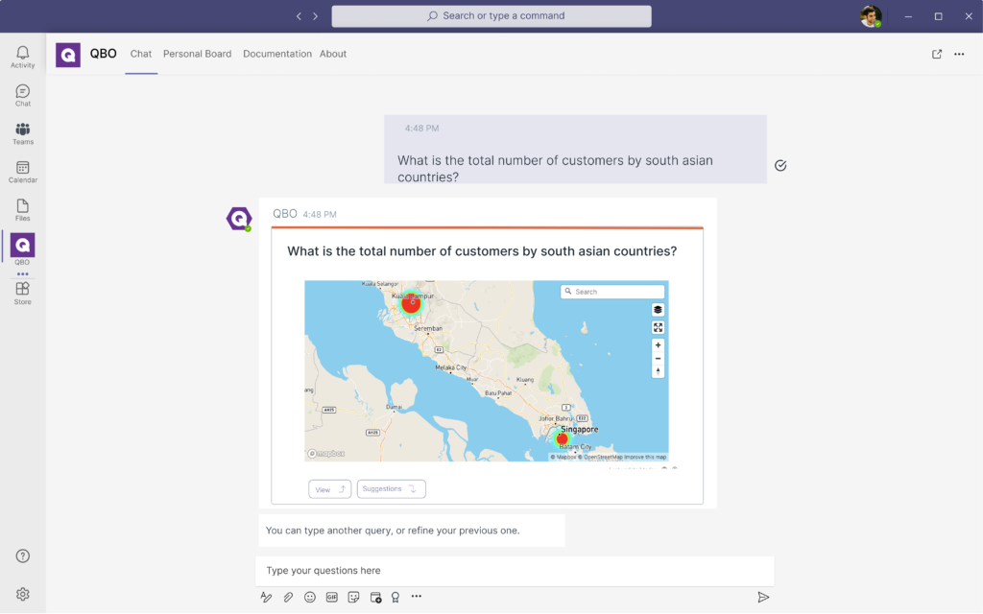Click the Kuala Lumpur heatmap hotspot

click(411, 303)
